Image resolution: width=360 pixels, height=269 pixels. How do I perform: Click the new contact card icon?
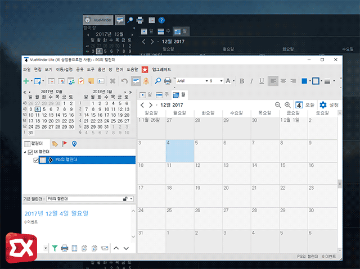101,81
